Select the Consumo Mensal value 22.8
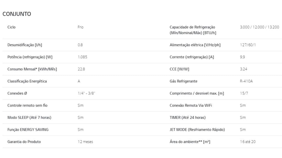Screen dimensions: 282x158 pos(81,69)
